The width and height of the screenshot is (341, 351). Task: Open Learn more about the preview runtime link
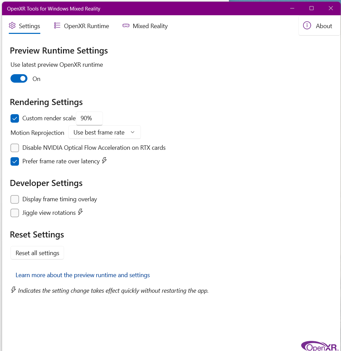83,275
